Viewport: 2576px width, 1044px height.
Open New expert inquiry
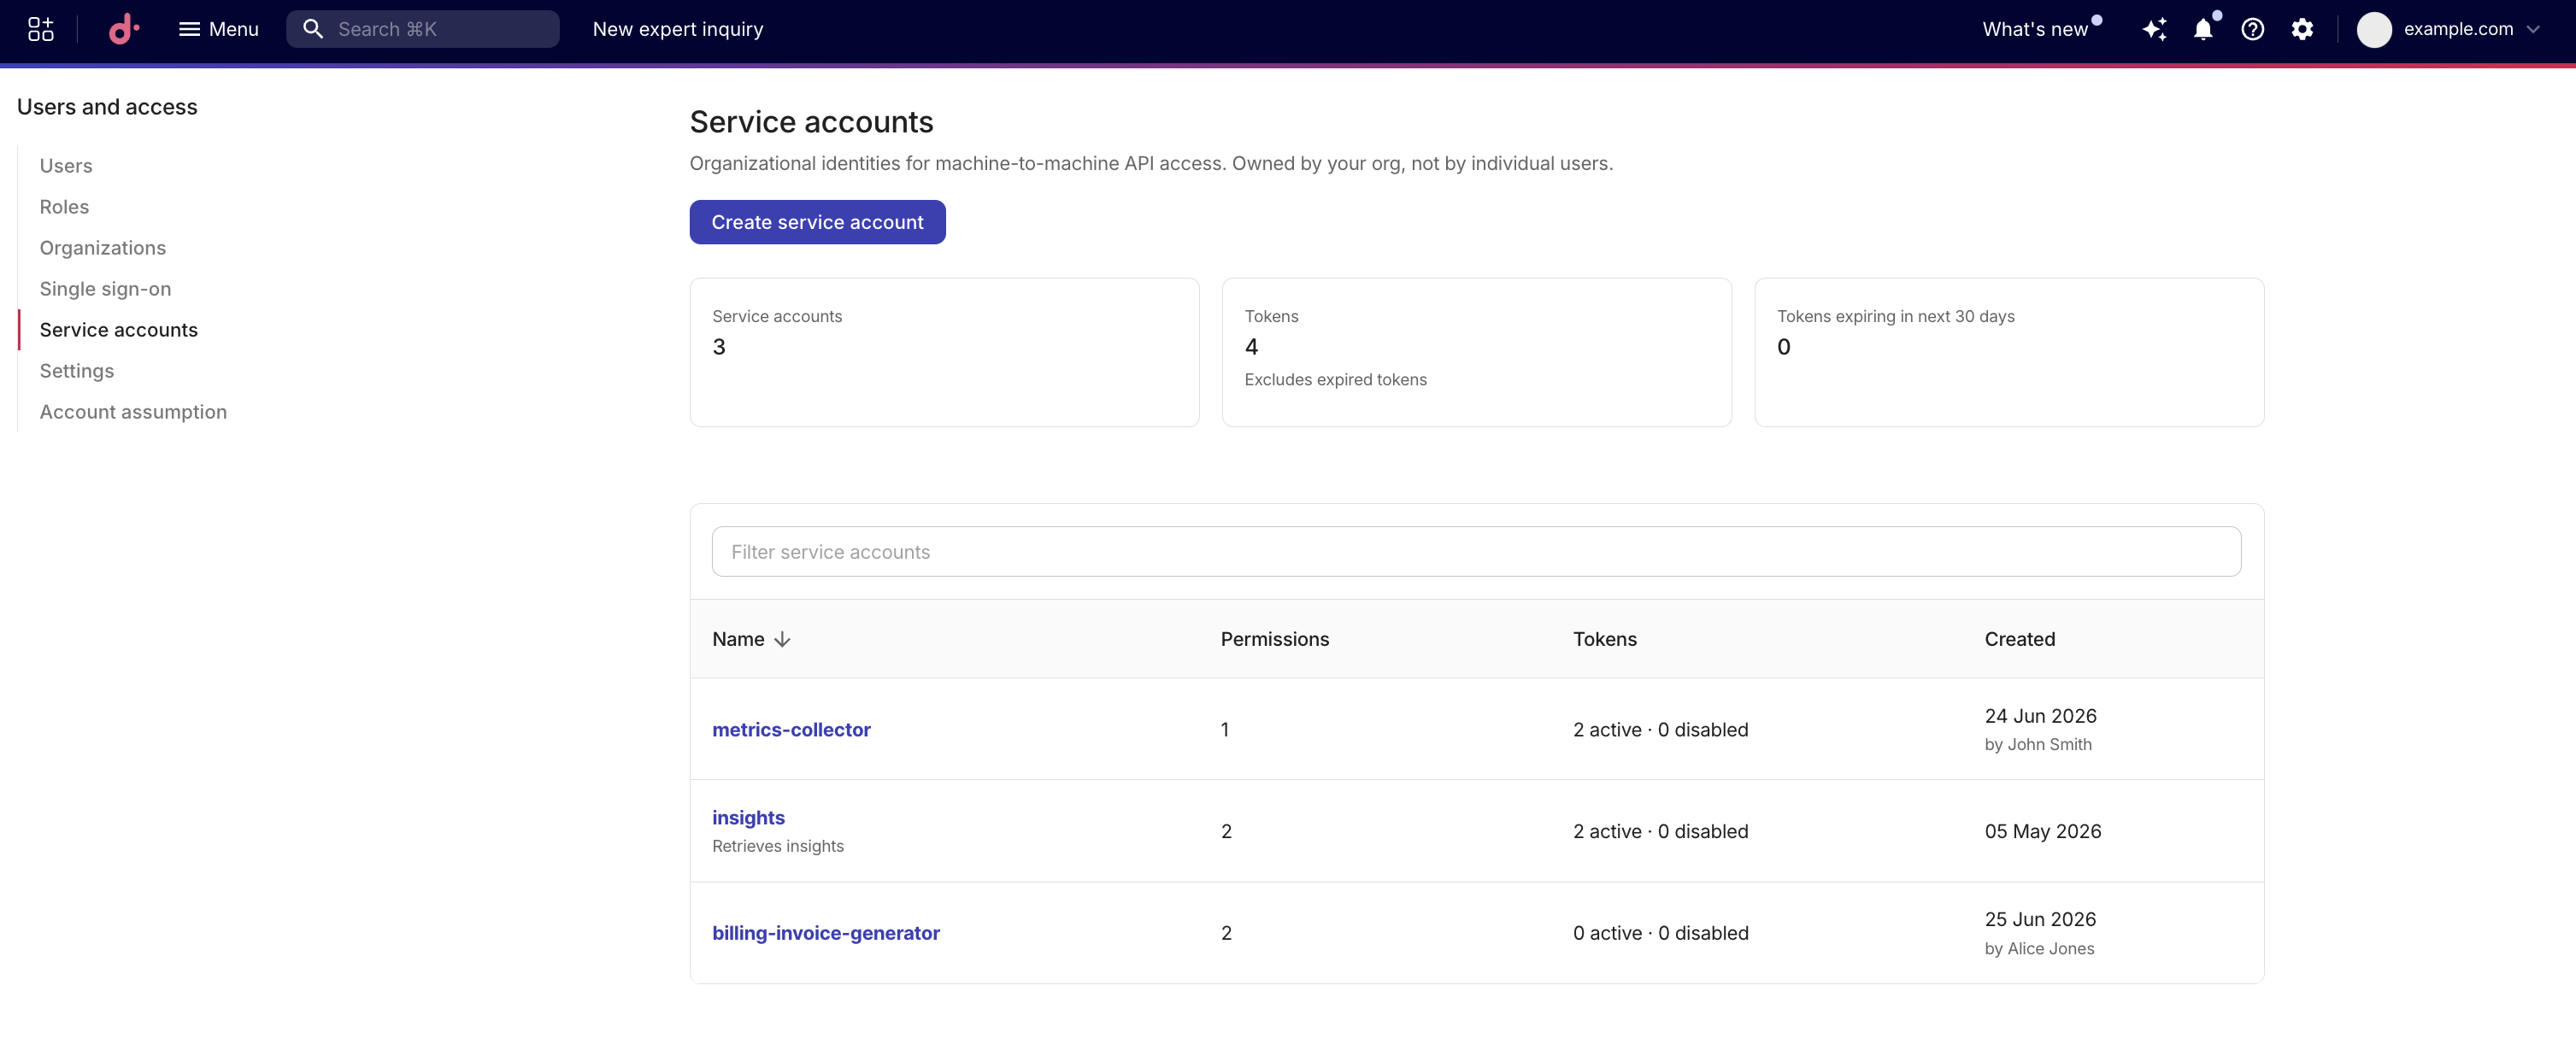tap(678, 29)
